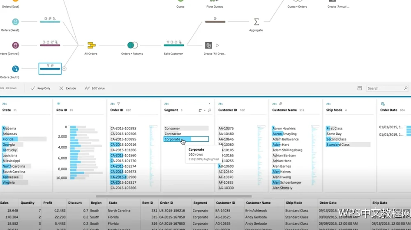This screenshot has height=230, width=411.
Task: Open the clean step before Aggregate
Action: click(215, 22)
